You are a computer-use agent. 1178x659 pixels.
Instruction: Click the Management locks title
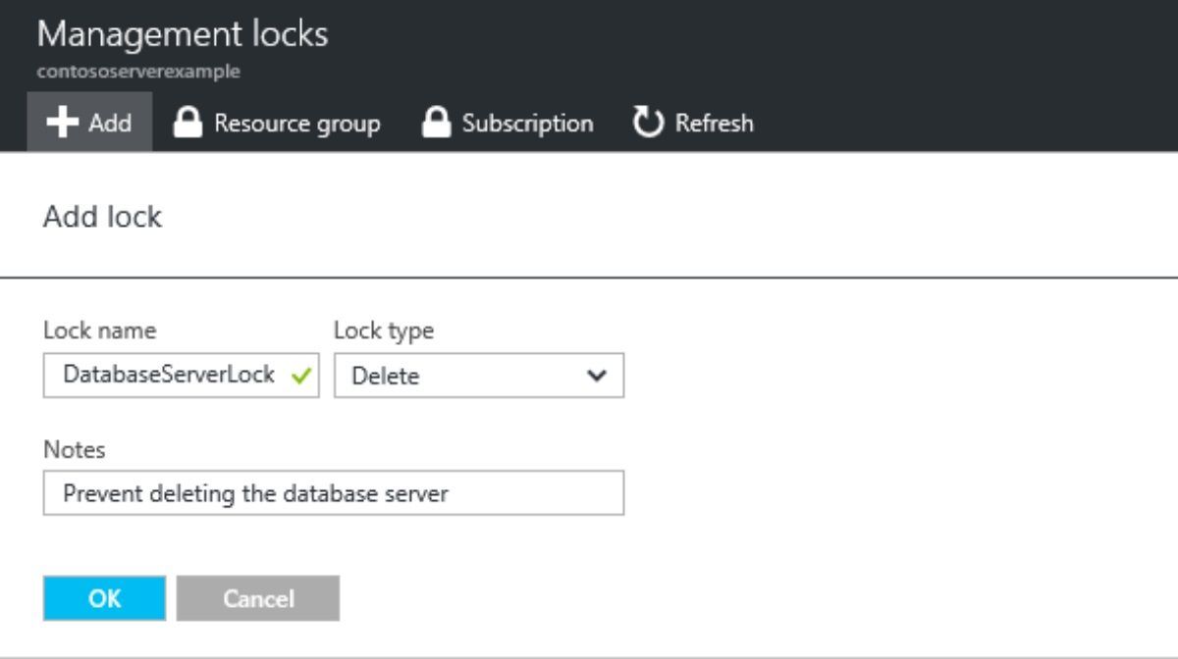[x=182, y=32]
